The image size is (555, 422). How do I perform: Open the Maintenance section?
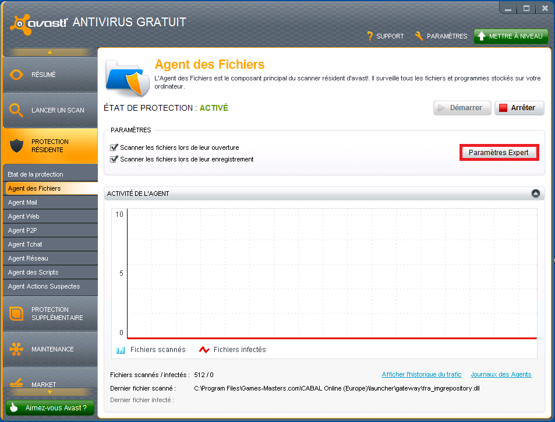(x=50, y=349)
